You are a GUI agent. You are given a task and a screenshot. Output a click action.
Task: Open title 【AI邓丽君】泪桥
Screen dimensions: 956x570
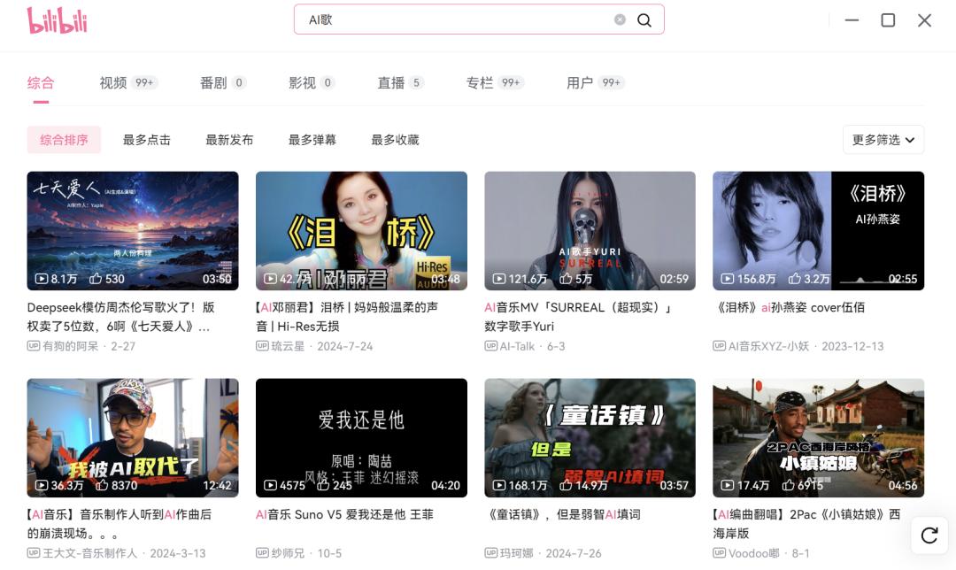click(347, 317)
